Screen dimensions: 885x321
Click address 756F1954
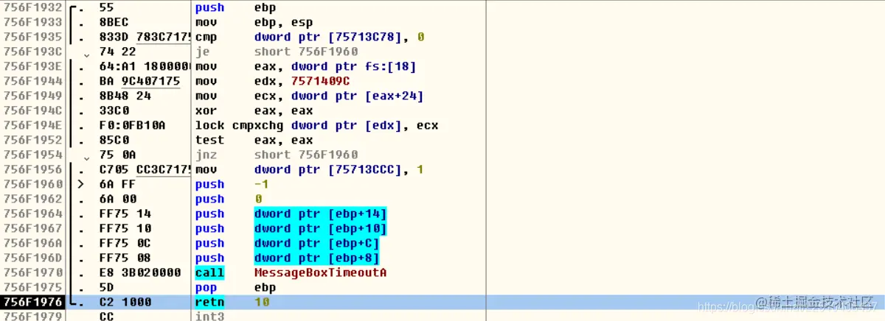[32, 155]
